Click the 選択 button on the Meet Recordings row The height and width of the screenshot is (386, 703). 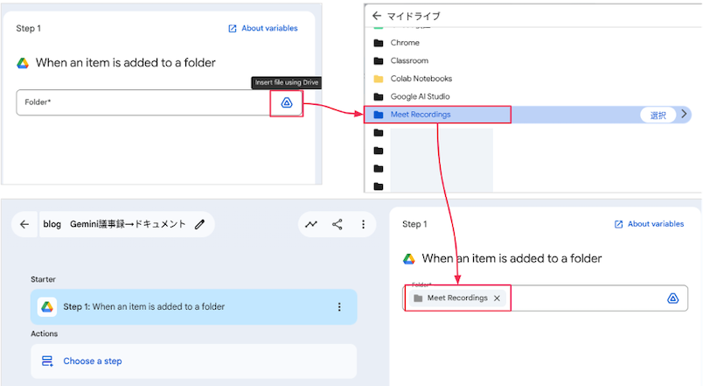coord(658,115)
